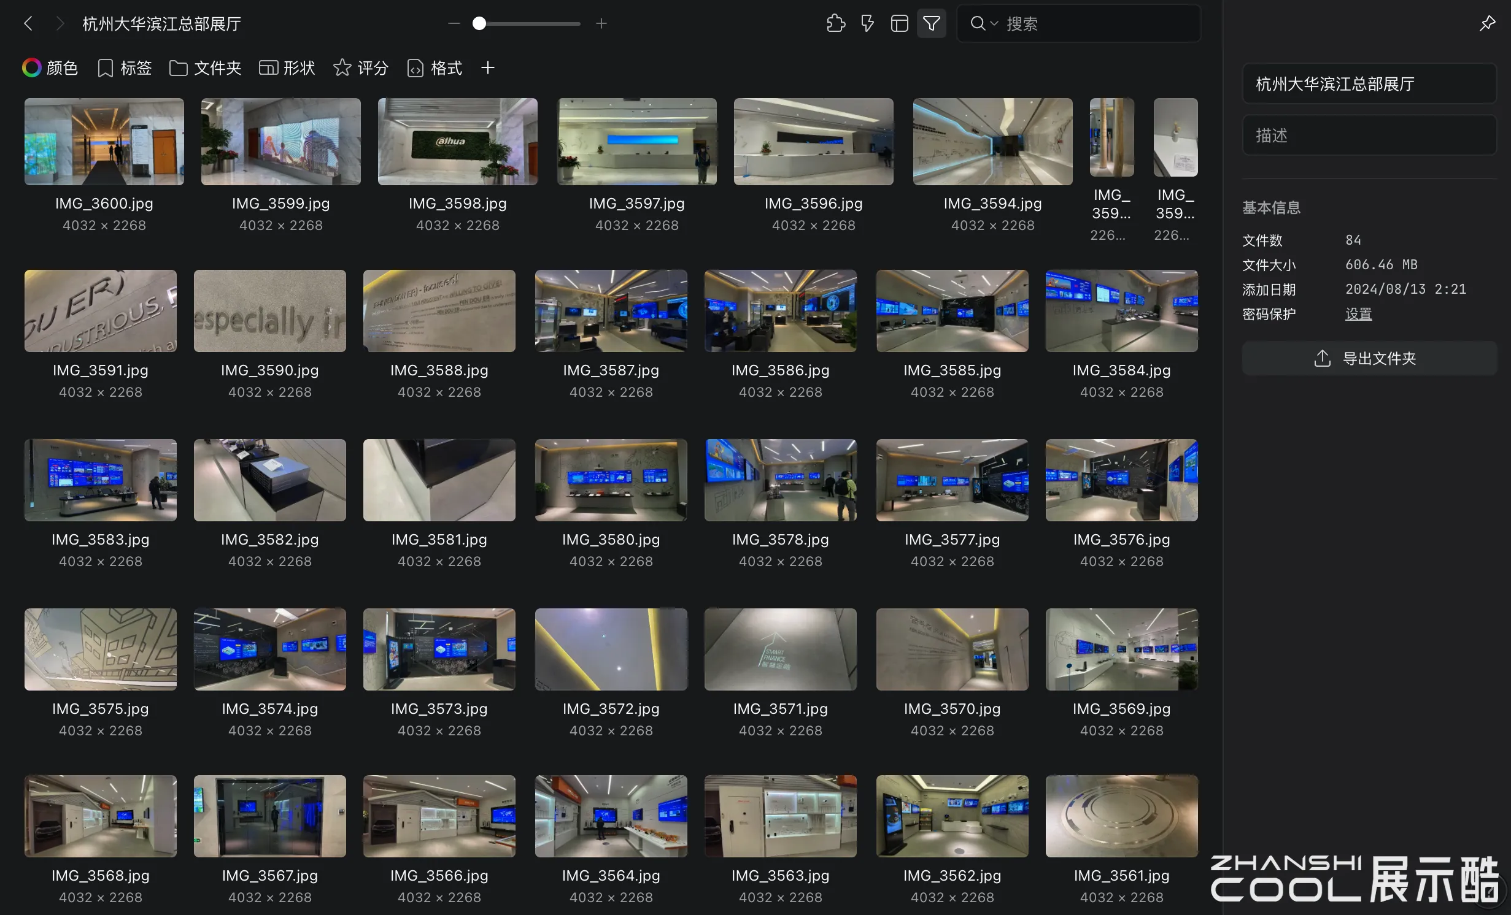Open the plugin puzzle-piece icon
Image resolution: width=1511 pixels, height=915 pixels.
[836, 23]
